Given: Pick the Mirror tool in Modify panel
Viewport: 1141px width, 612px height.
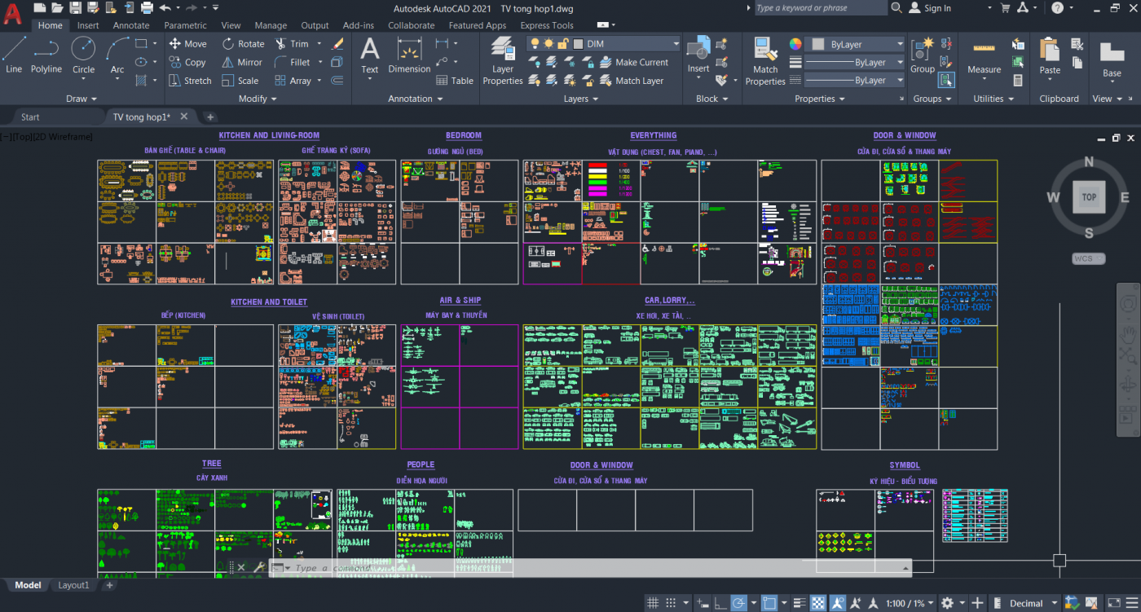Looking at the screenshot, I should (x=242, y=62).
